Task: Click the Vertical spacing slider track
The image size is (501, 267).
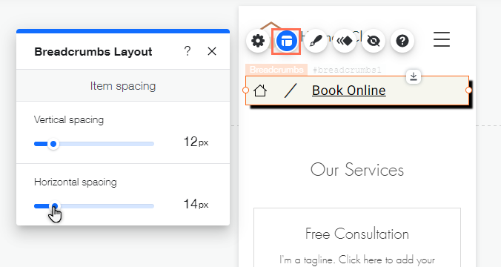Action: point(94,144)
